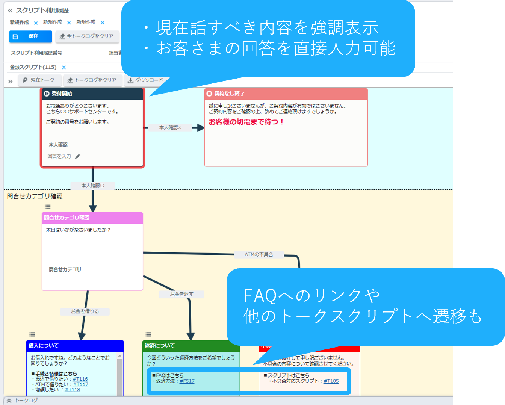Open FAQ link #F517 for 返済方法
Image resolution: width=505 pixels, height=405 pixels.
point(187,381)
